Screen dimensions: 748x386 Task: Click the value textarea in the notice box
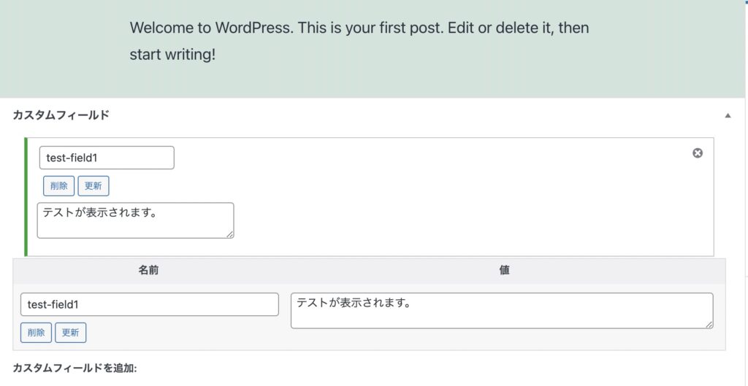point(135,220)
